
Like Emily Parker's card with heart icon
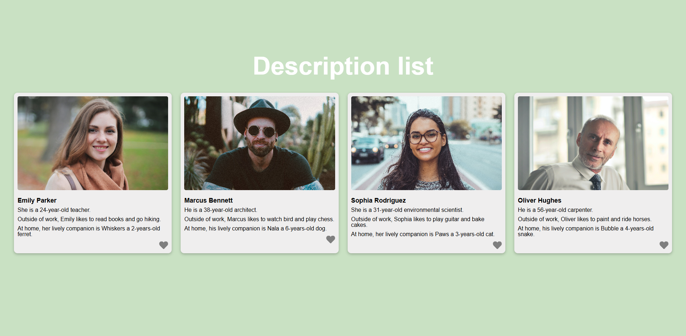click(163, 245)
